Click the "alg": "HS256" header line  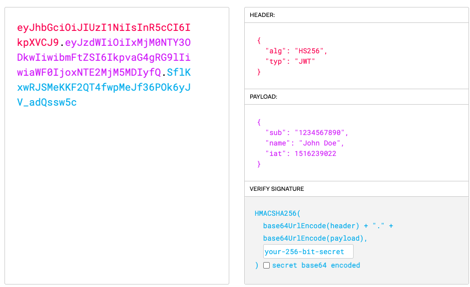(296, 51)
